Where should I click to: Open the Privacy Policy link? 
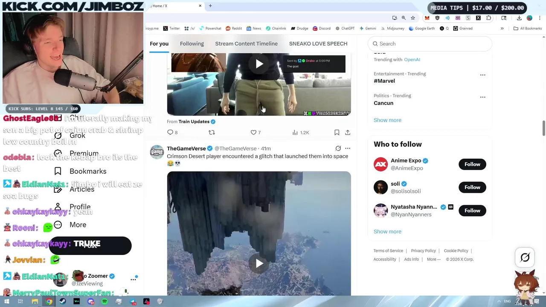coord(424,251)
